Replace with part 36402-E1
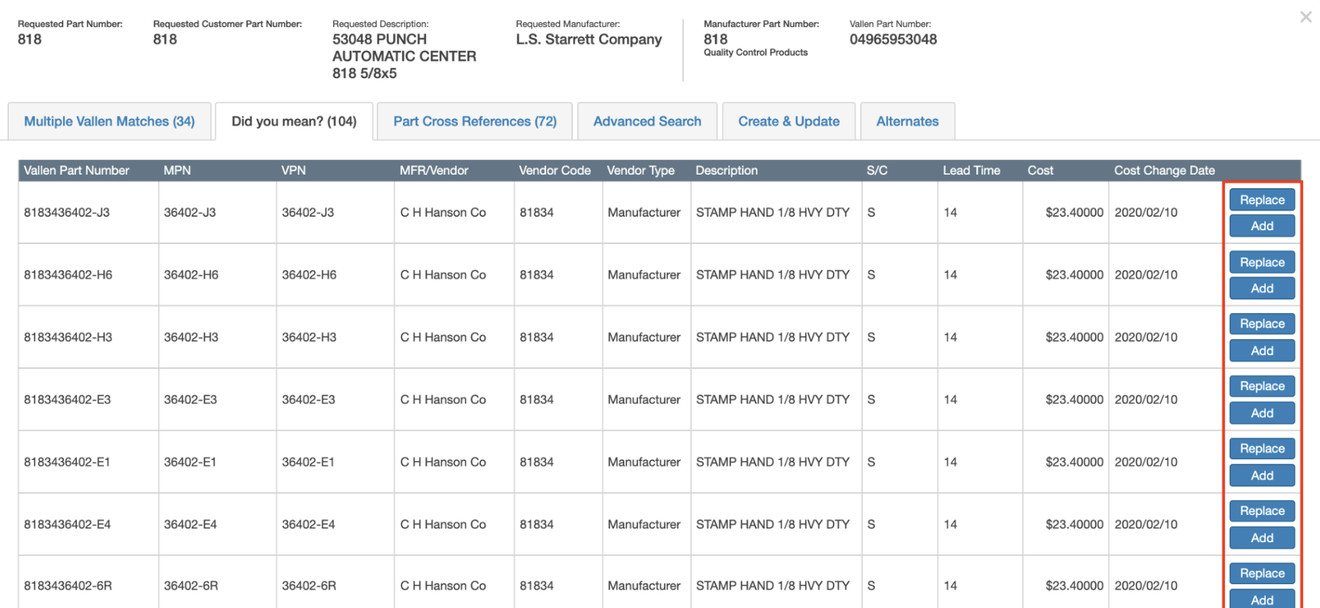The image size is (1320, 608). 1262,449
